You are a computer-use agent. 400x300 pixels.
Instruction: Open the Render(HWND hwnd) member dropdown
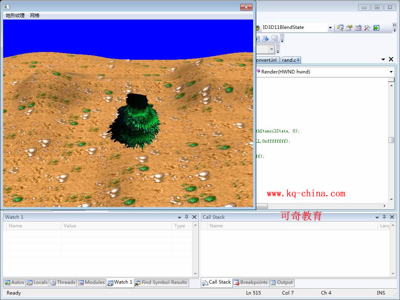(x=391, y=72)
